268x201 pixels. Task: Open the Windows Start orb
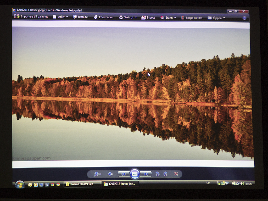coord(20,185)
